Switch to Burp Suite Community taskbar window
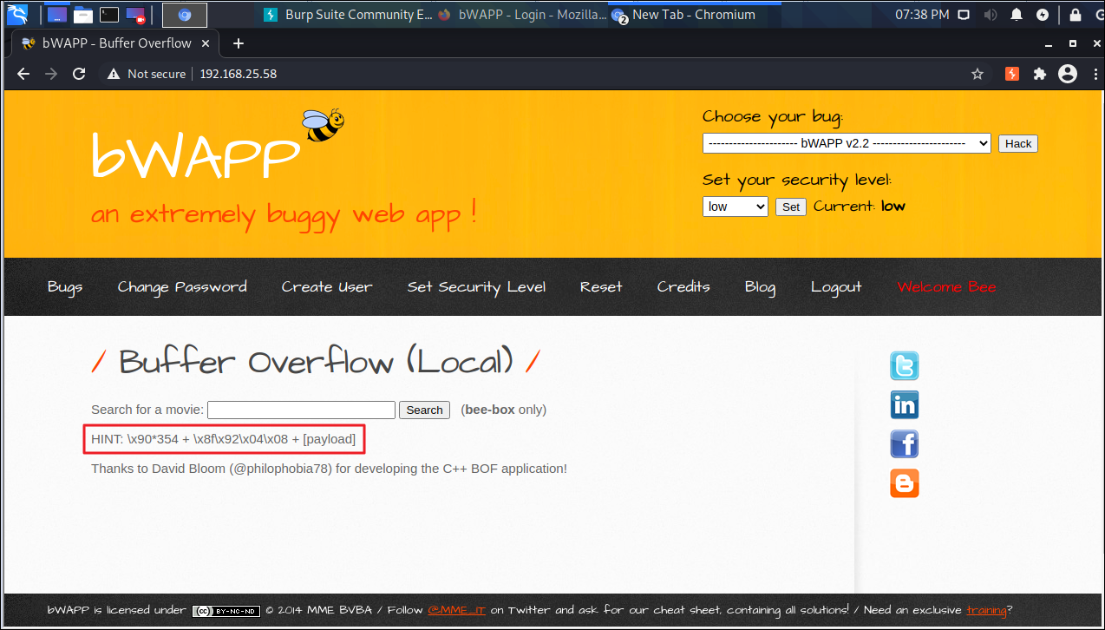 pos(348,15)
